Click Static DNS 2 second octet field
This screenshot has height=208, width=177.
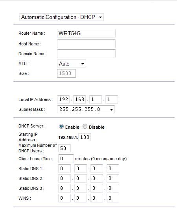81,178
